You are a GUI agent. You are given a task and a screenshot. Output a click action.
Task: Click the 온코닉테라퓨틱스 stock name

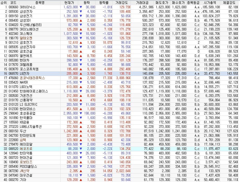32,78
